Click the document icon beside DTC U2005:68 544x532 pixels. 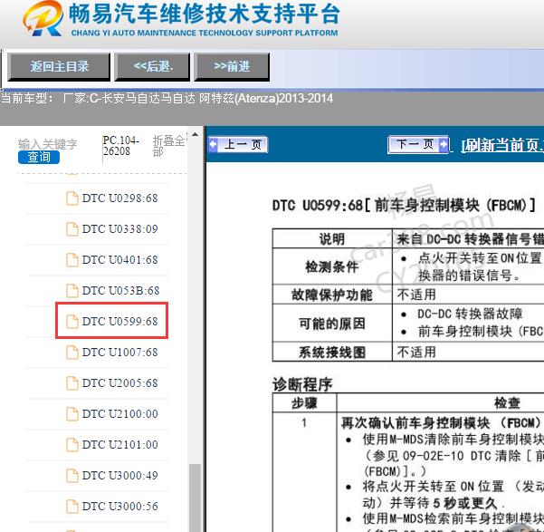point(72,383)
